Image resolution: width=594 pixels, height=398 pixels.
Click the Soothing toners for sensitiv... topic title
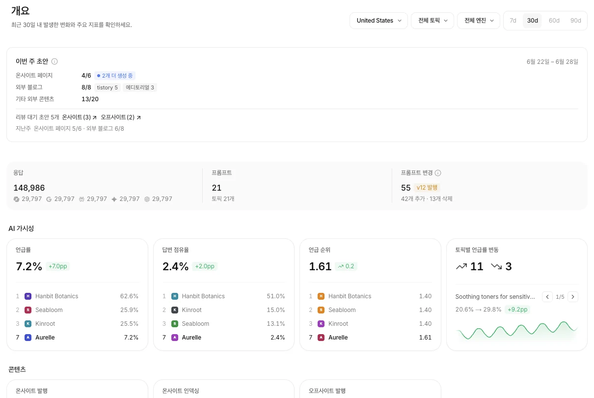(x=495, y=297)
